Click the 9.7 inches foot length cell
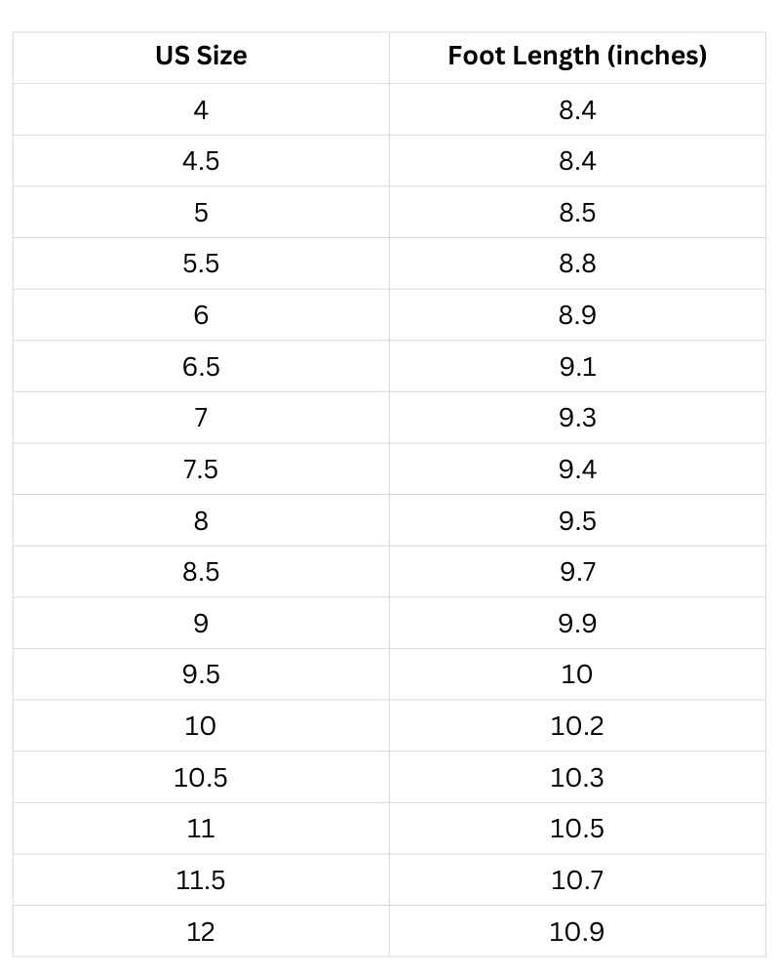 tap(577, 571)
